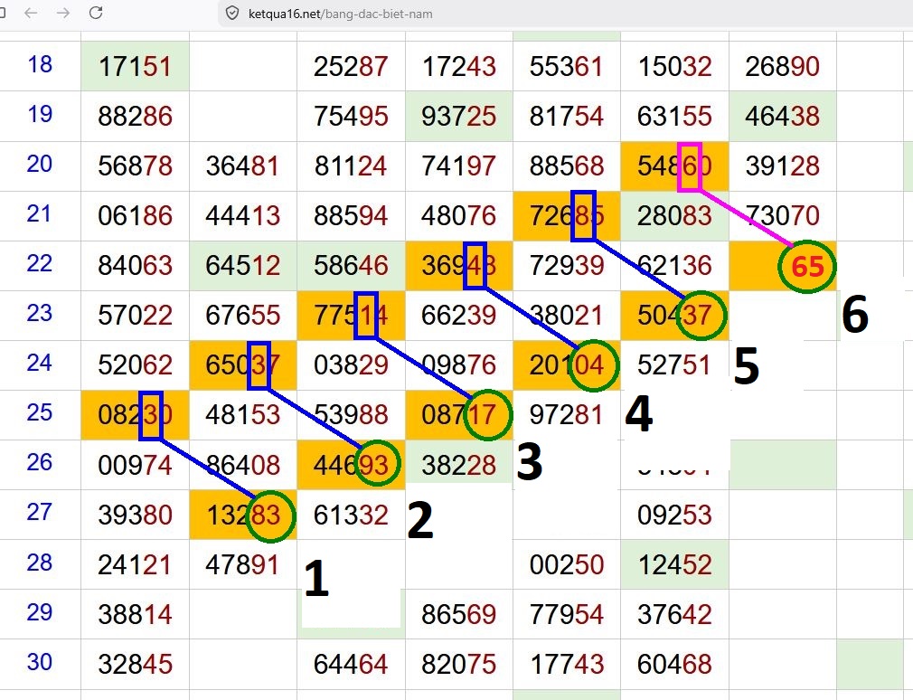Image resolution: width=913 pixels, height=700 pixels.
Task: Click cell 53988 in row 25
Action: tap(351, 414)
